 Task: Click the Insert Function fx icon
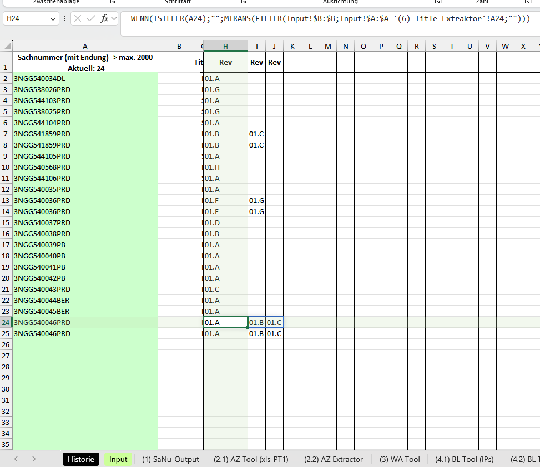[104, 18]
